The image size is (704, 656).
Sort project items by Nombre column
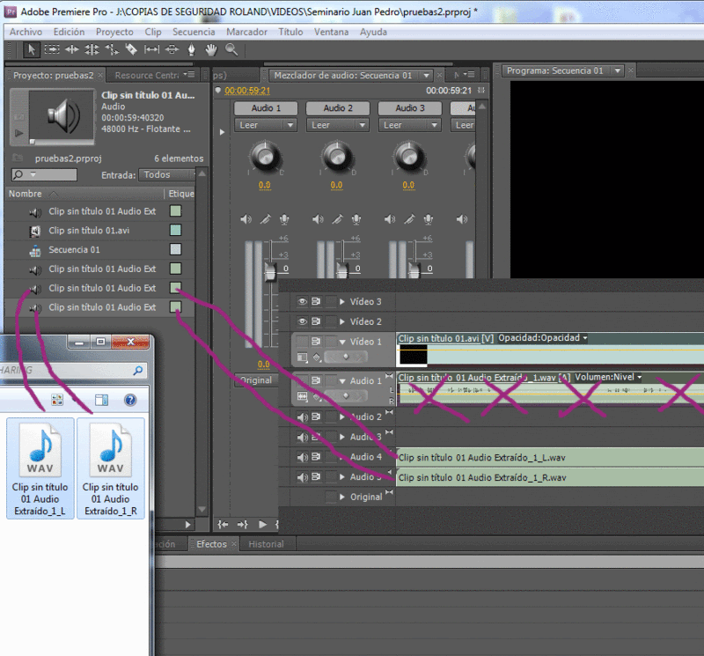pos(26,194)
